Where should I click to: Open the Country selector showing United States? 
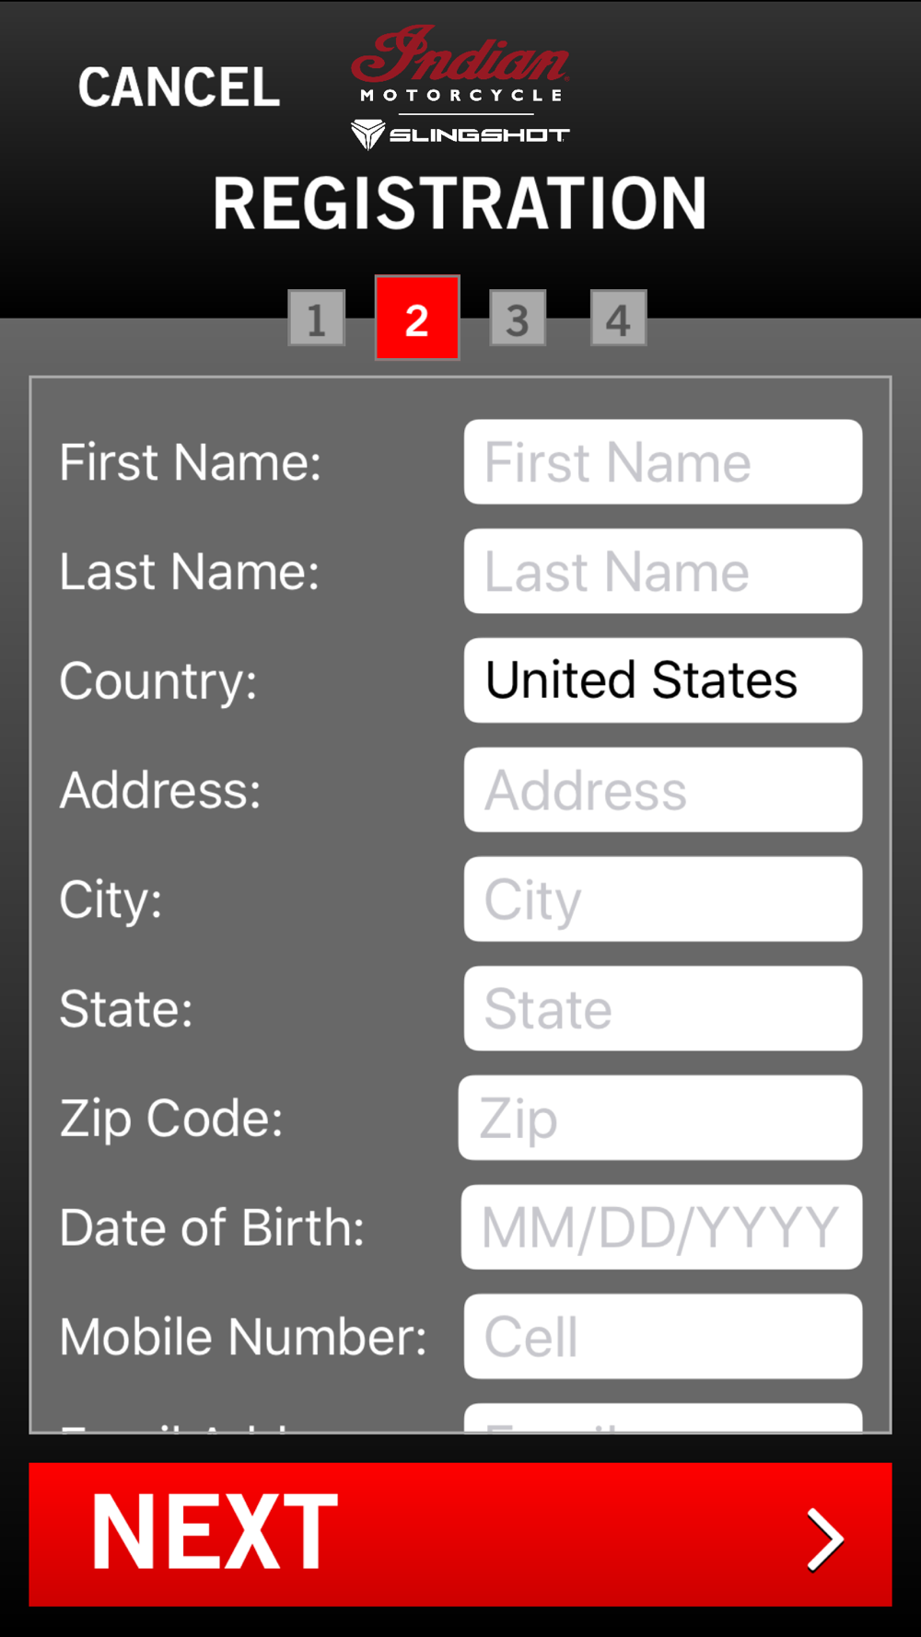pos(663,680)
